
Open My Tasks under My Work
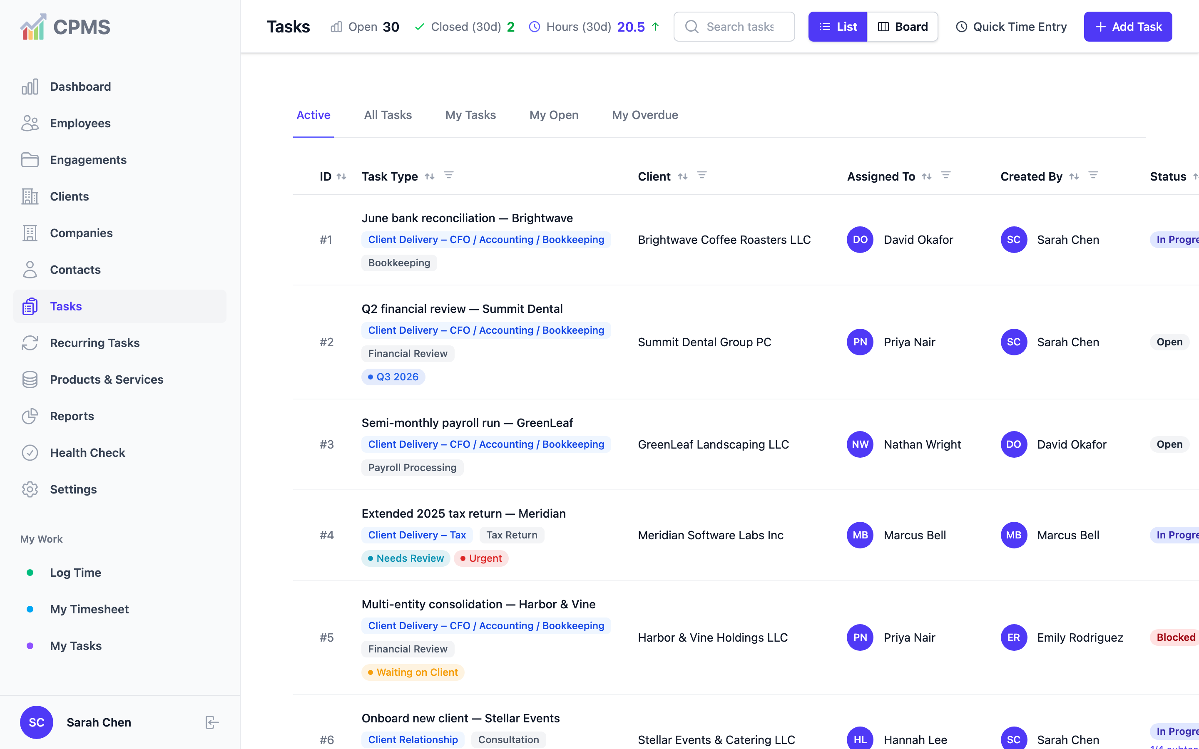pos(119,647)
